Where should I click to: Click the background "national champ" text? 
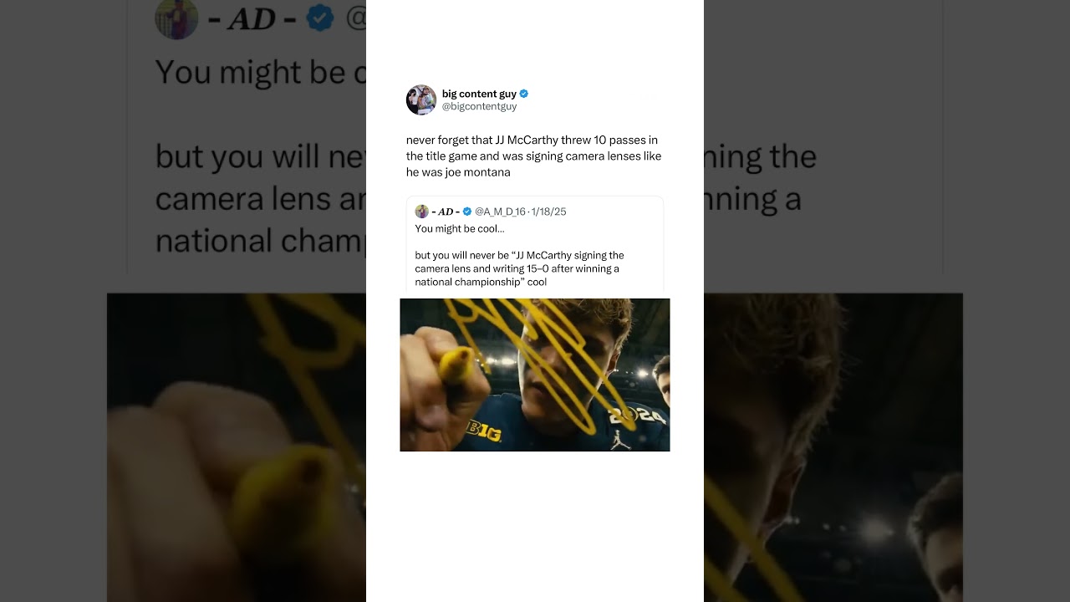(261, 240)
